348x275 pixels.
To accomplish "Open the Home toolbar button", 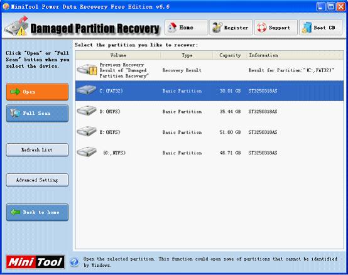I will [186, 28].
